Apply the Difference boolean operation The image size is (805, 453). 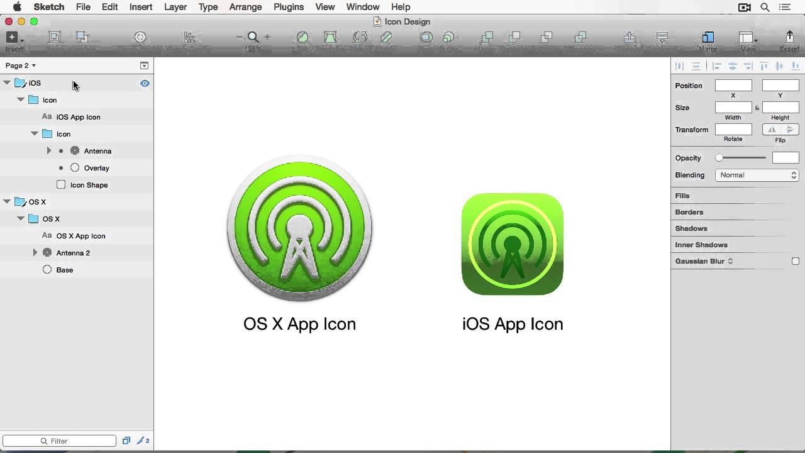(580, 38)
